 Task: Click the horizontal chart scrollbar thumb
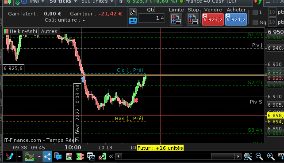(223, 156)
